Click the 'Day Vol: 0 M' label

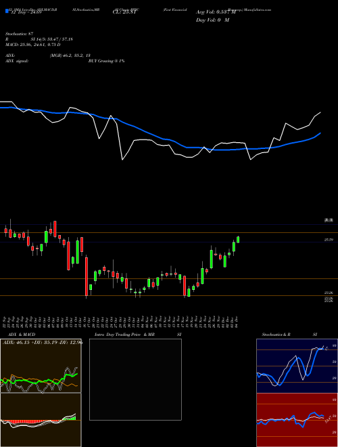click(x=212, y=20)
